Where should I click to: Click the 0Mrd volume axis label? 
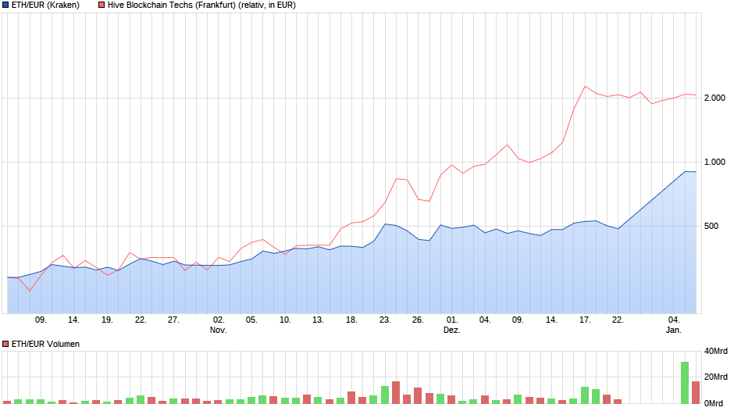(x=714, y=403)
